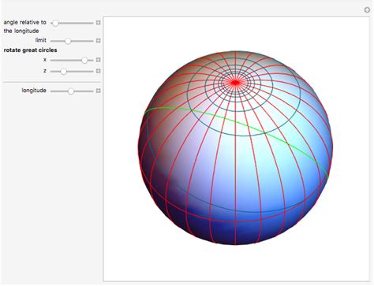Click the z rotation slider thumb
Viewport: 374px width, 286px height.
point(63,72)
